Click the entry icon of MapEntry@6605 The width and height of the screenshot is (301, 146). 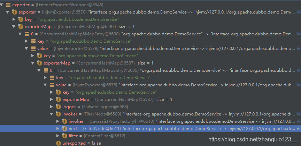[x=46, y=70]
